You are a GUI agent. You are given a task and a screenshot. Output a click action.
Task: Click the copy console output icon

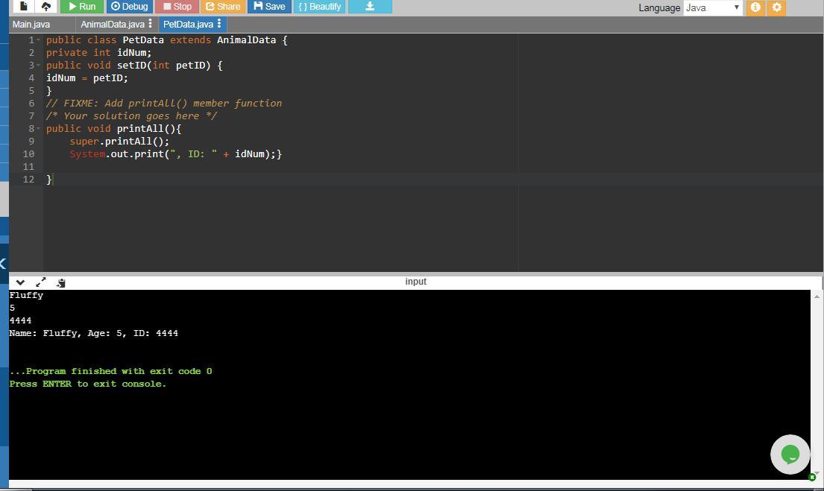coord(60,282)
